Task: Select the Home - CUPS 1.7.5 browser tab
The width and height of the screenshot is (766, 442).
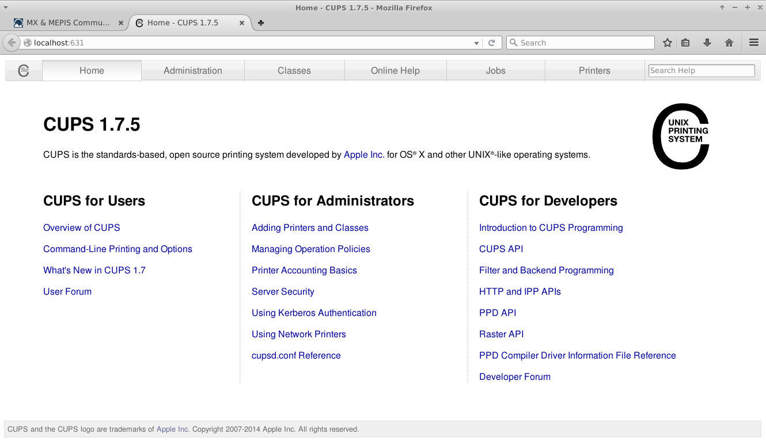Action: tap(189, 23)
